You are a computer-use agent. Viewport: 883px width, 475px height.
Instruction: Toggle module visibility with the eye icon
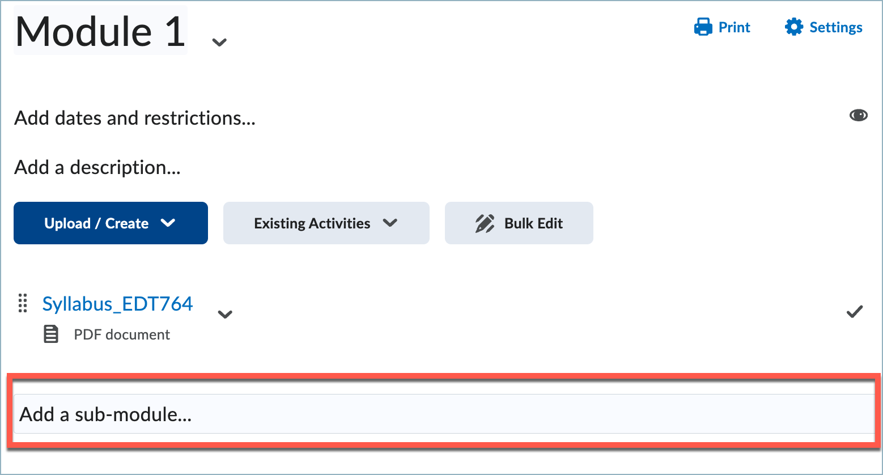[858, 116]
